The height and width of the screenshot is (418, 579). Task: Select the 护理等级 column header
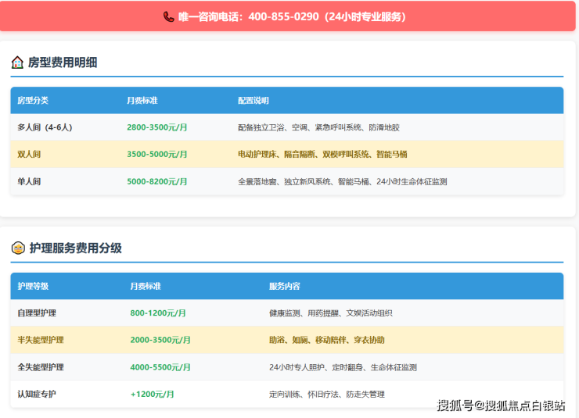(33, 287)
